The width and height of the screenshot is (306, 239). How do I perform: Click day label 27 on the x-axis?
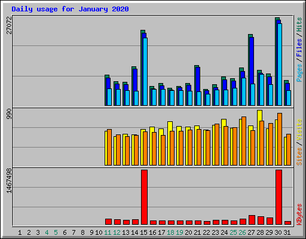[x=251, y=232]
